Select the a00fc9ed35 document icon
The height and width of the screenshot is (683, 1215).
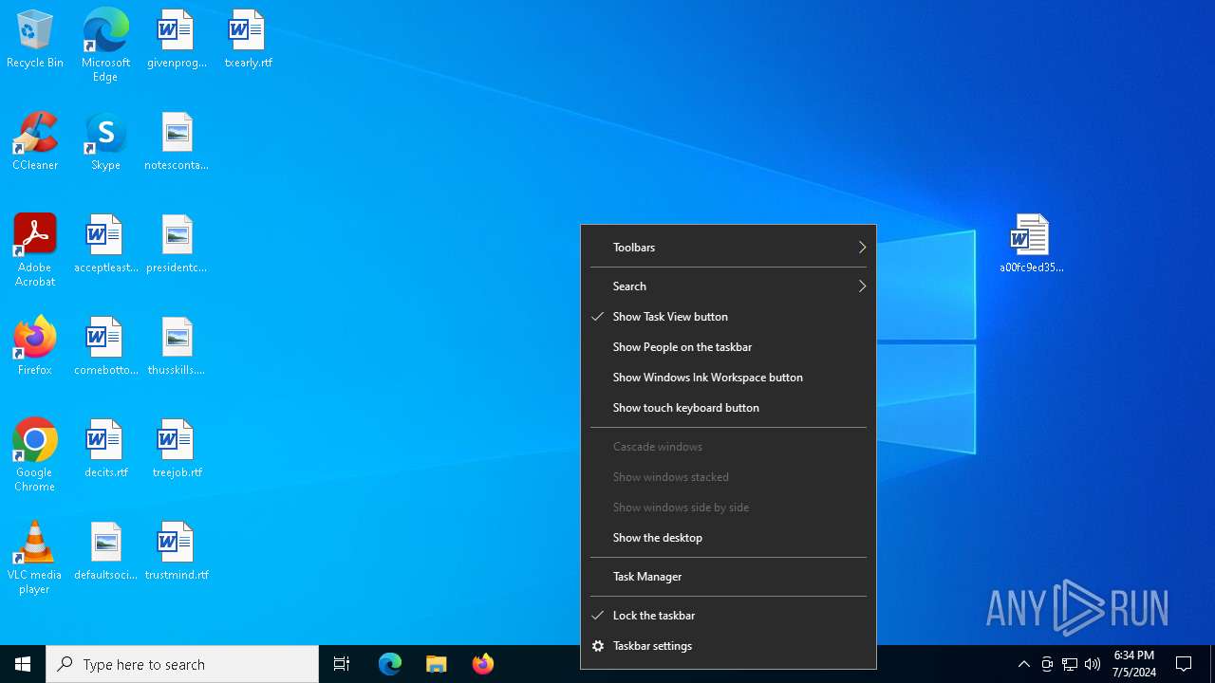click(x=1031, y=244)
